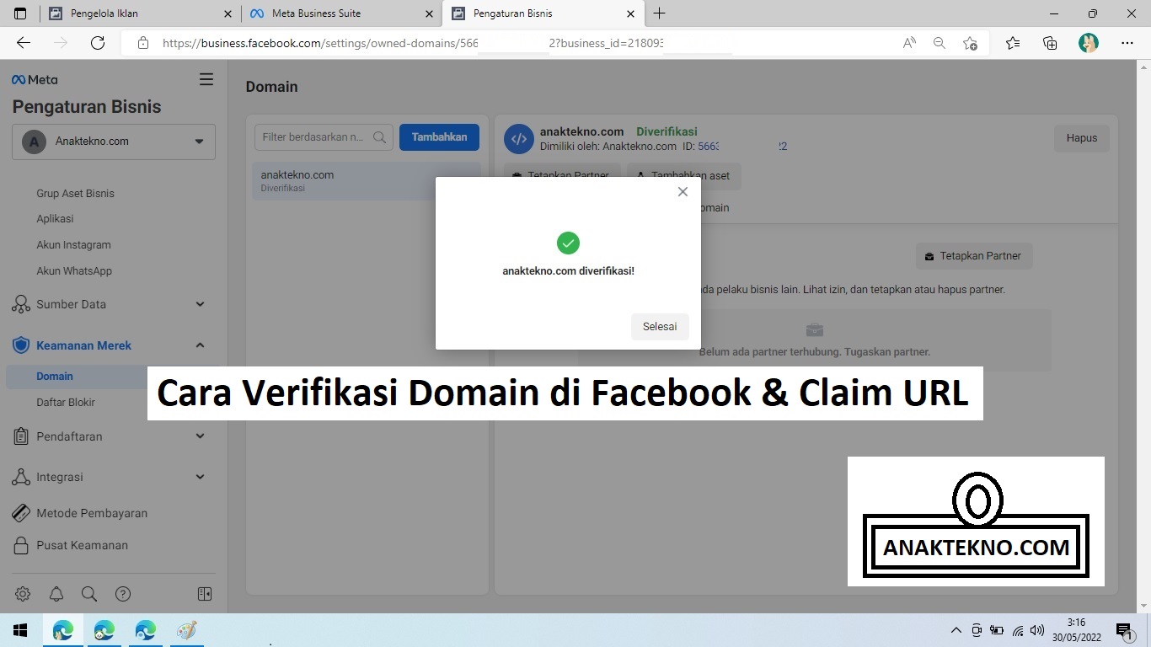Reload the page with refresh icon
Viewport: 1151px width, 647px height.
98,43
